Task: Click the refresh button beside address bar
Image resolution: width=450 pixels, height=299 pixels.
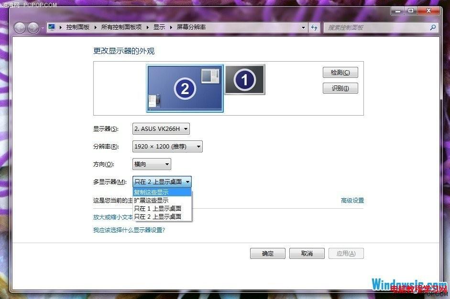Action: 314,28
